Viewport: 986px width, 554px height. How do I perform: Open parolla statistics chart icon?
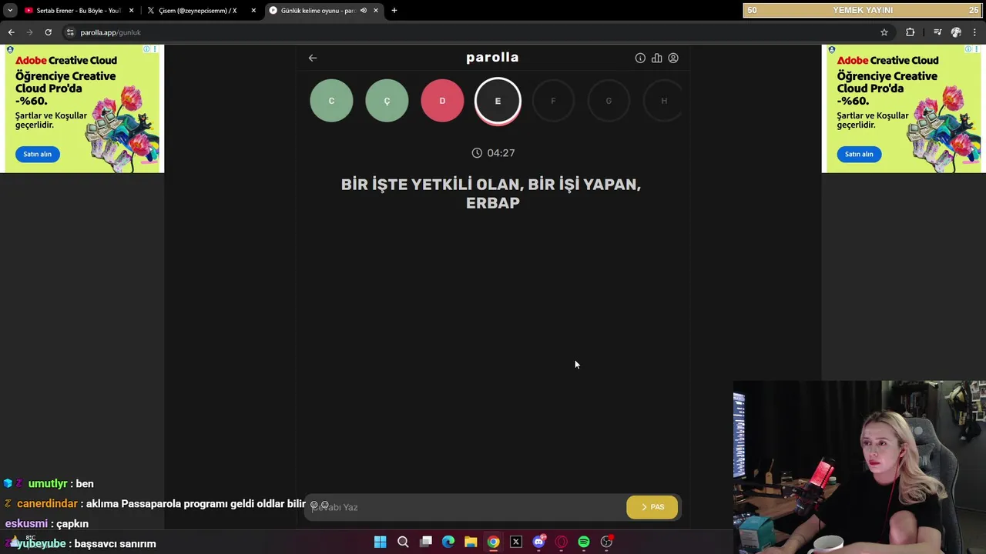coord(656,58)
